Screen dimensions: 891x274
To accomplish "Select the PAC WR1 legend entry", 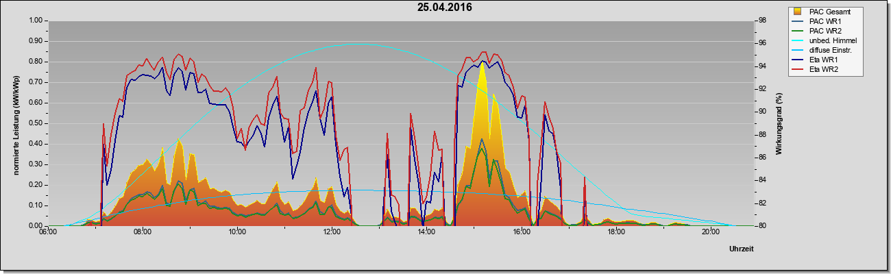I will click(x=825, y=21).
